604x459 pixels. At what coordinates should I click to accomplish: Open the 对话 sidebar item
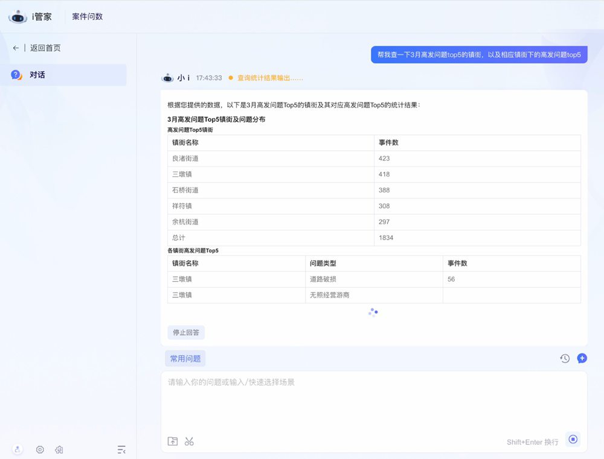(63, 75)
